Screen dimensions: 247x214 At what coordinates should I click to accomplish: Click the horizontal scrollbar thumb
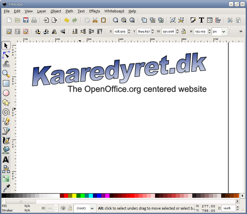[21, 201]
